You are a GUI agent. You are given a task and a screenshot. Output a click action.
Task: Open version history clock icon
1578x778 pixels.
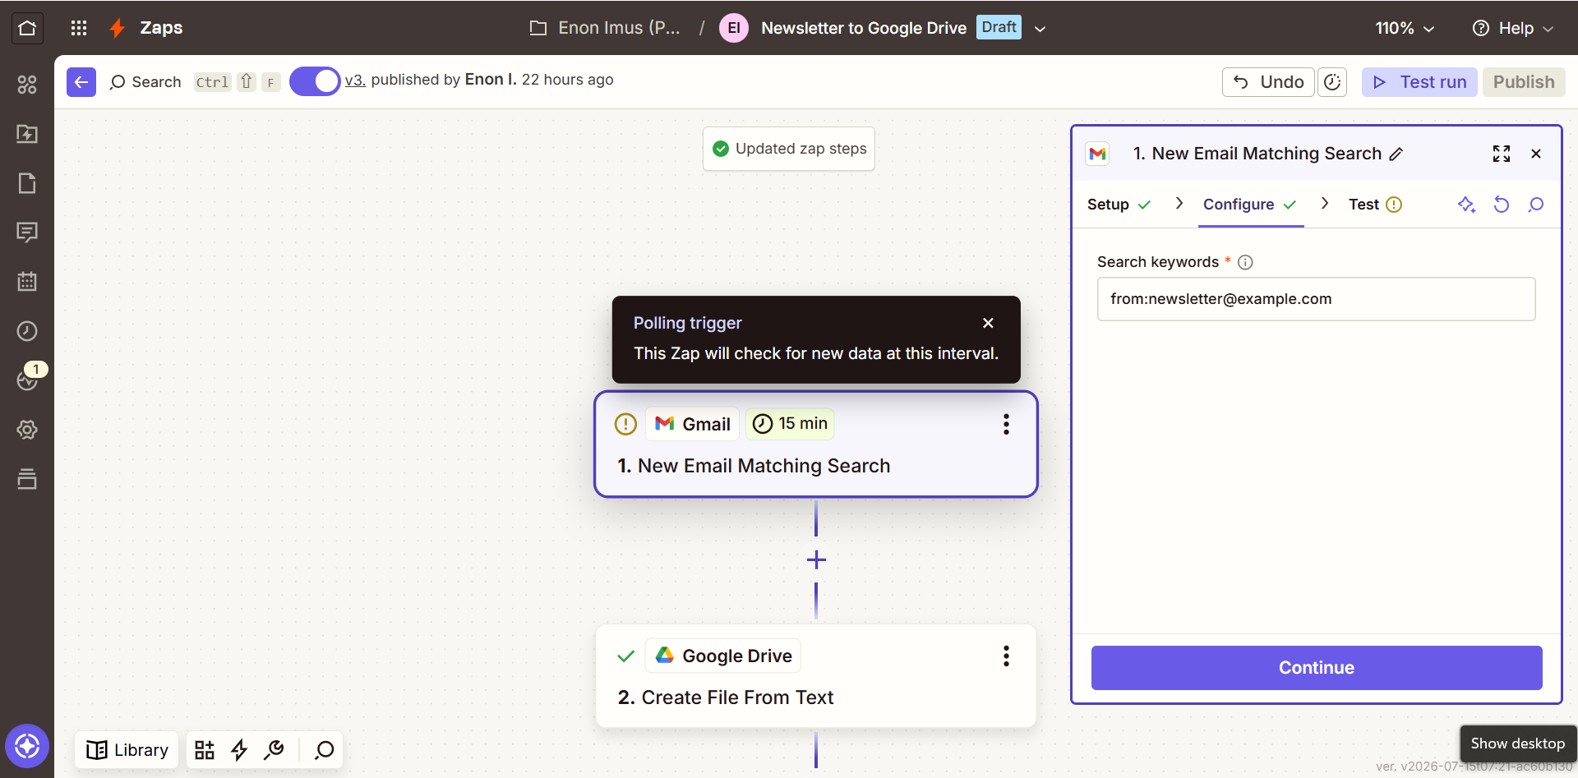tap(1332, 81)
